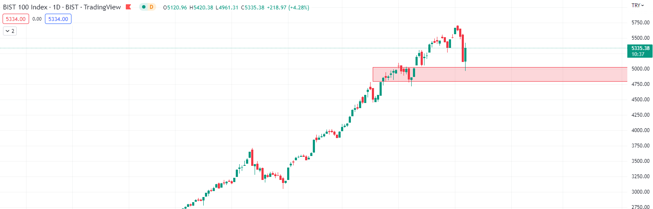
Task: Click the 3000.00 price scale label
Action: [x=641, y=192]
